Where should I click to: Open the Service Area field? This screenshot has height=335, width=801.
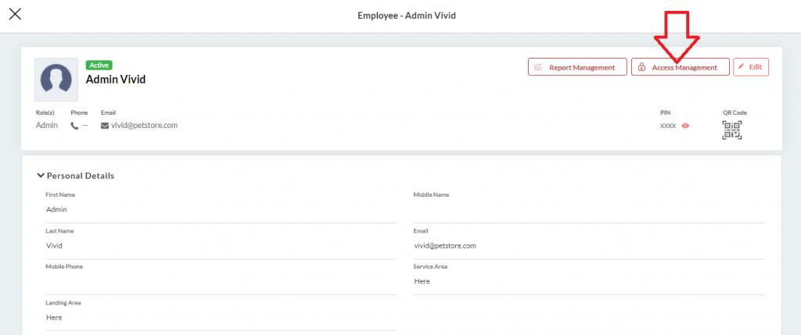click(x=588, y=282)
